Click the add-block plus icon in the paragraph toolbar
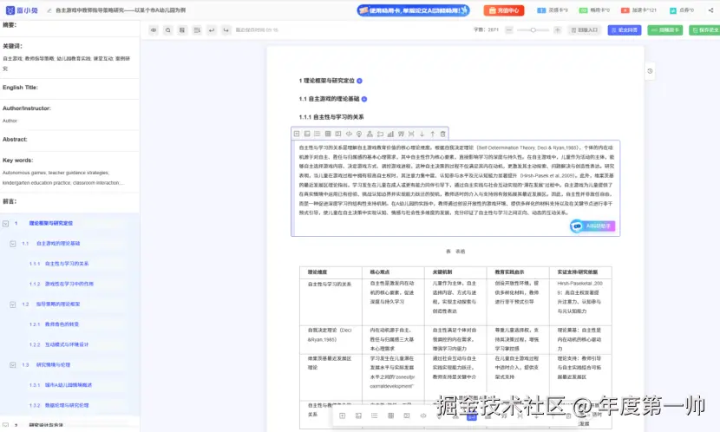This screenshot has height=432, width=720. pos(297,134)
